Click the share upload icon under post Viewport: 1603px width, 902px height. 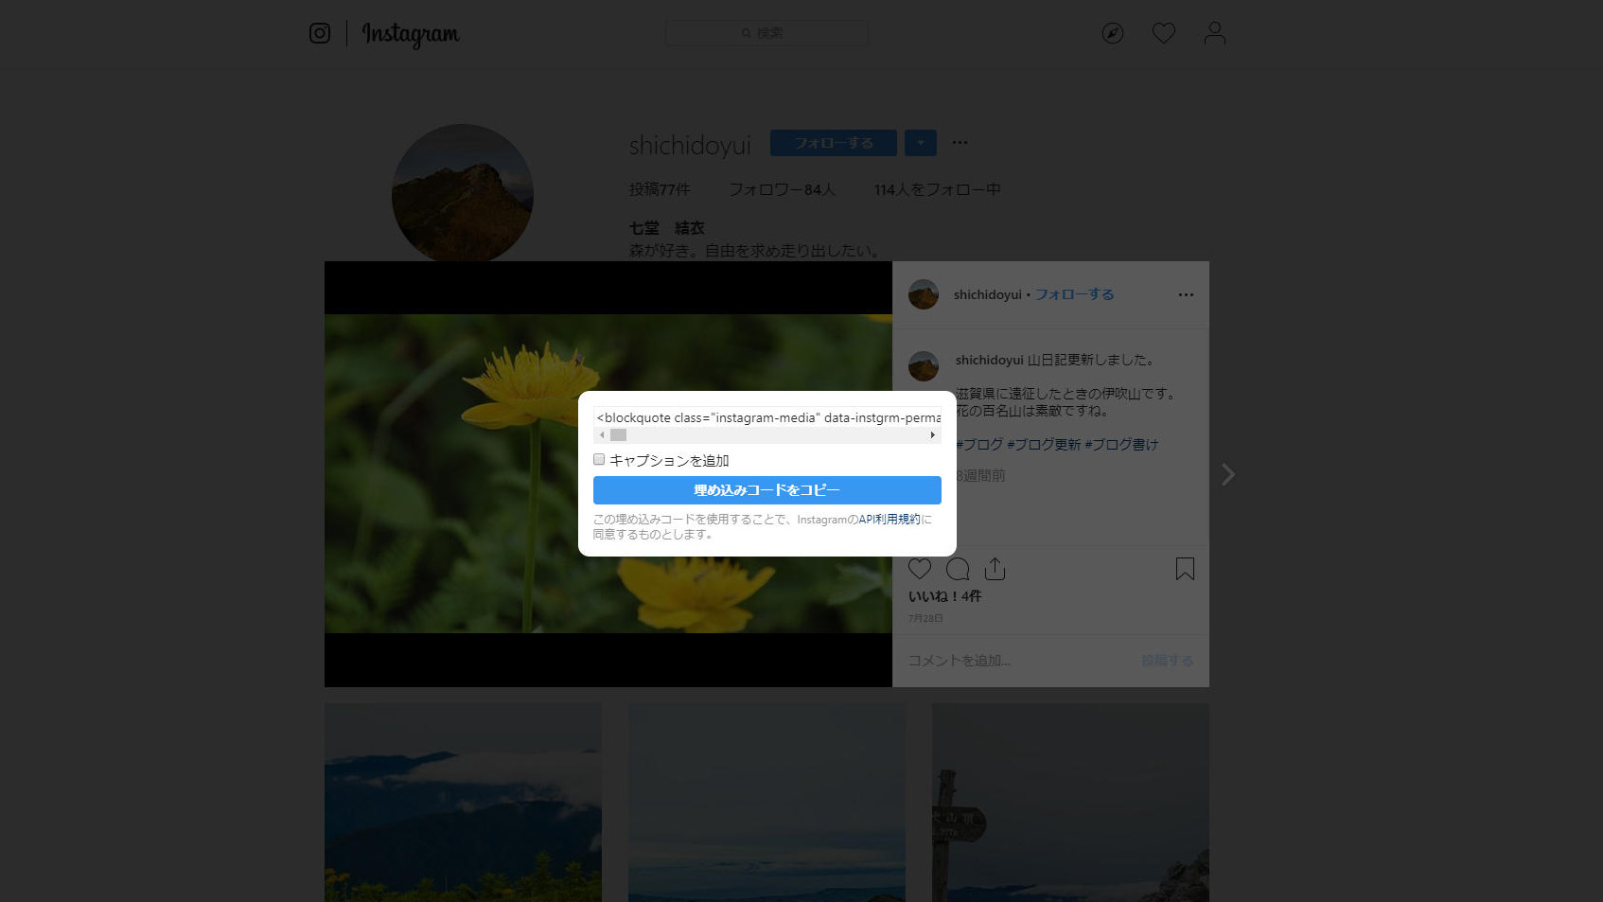click(995, 569)
